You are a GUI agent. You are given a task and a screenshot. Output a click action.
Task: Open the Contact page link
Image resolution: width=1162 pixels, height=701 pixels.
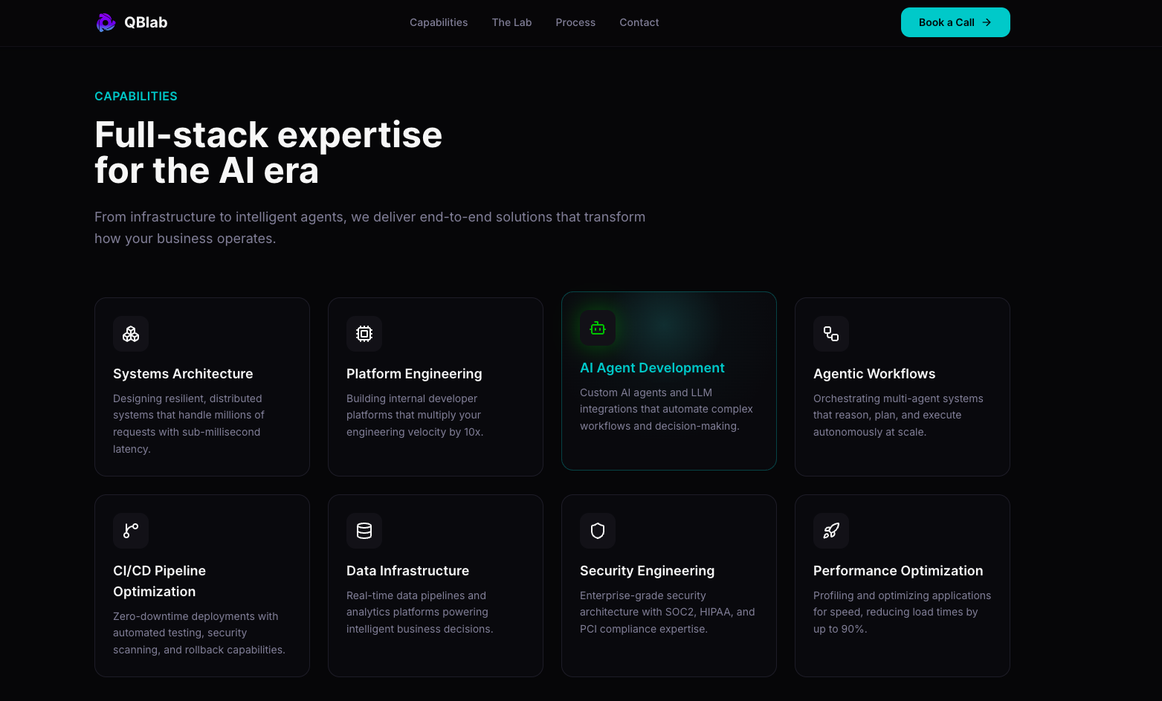tap(639, 22)
